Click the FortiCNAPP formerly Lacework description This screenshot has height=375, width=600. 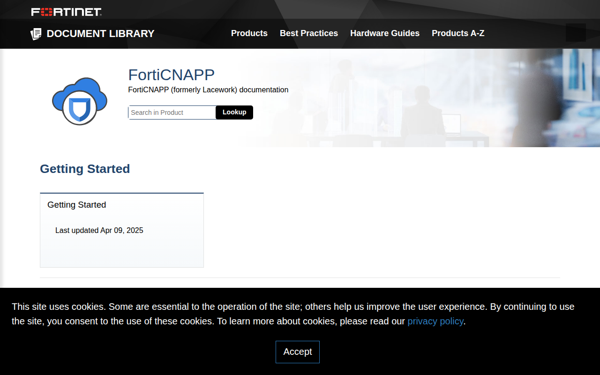(208, 90)
